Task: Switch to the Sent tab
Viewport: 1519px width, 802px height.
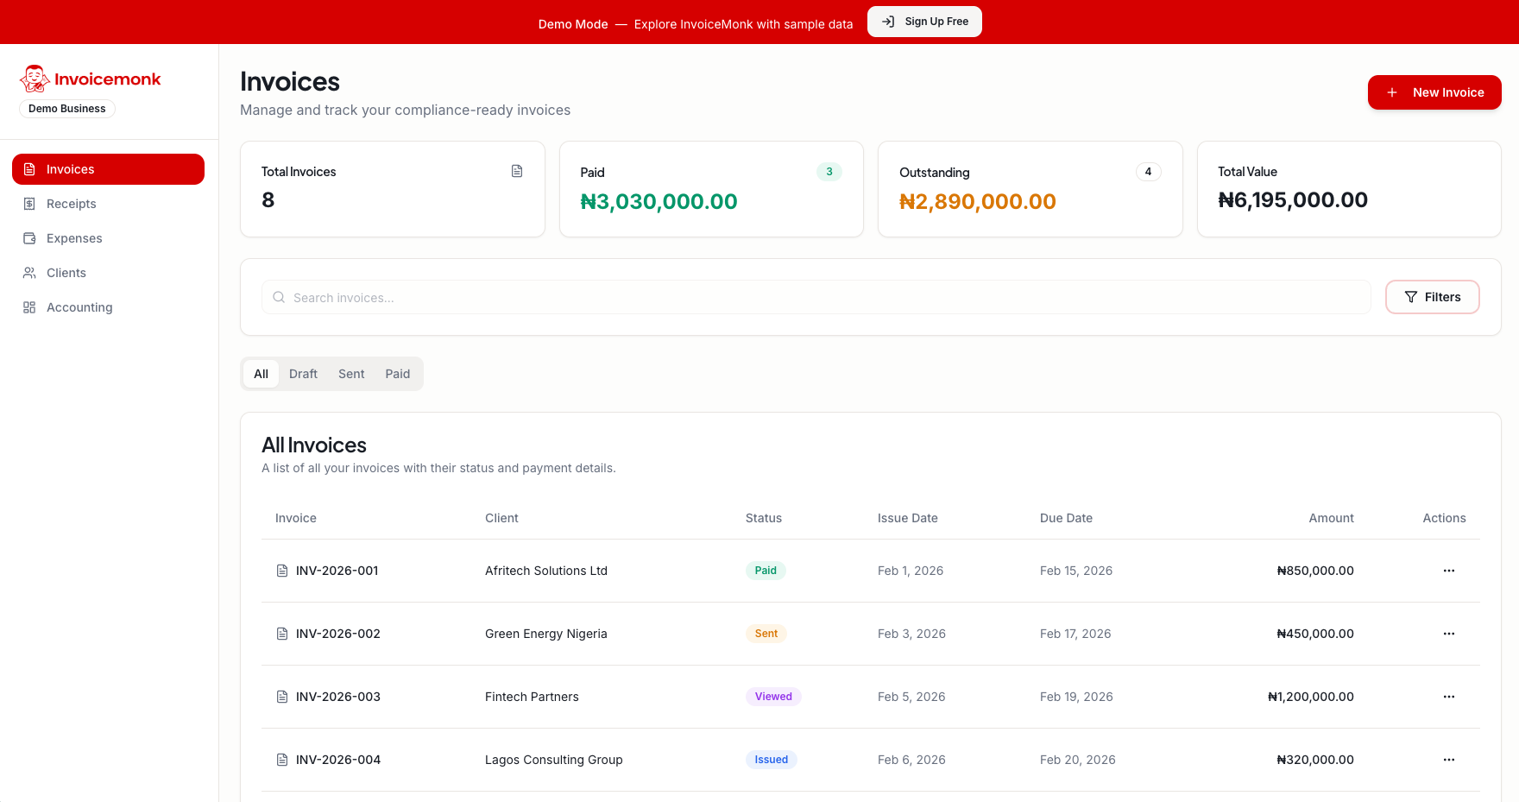Action: tap(351, 374)
